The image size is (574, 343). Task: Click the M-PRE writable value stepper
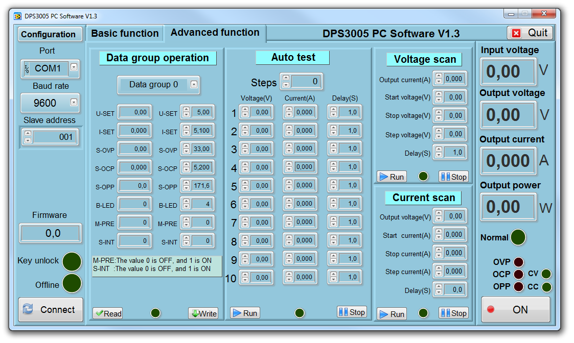(x=187, y=223)
